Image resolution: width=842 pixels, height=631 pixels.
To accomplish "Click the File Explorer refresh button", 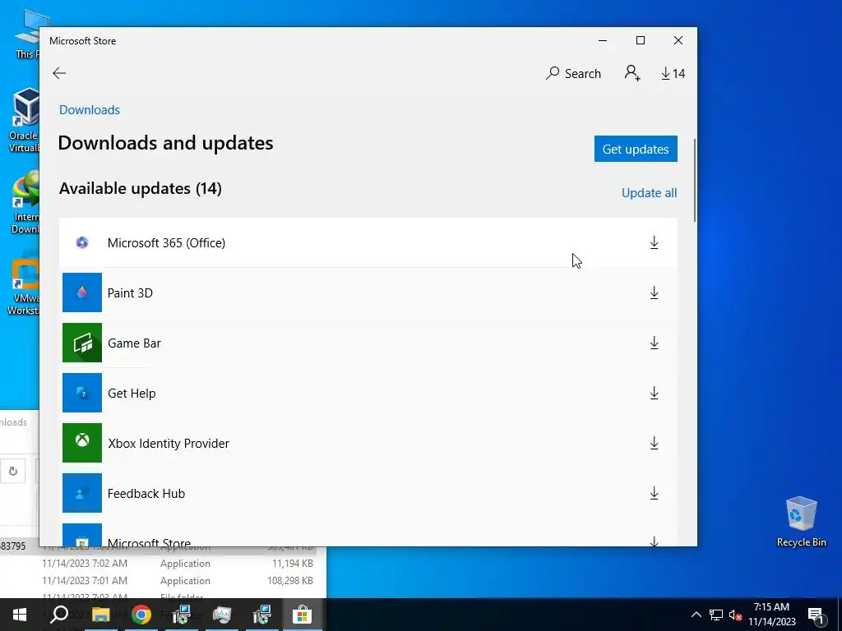I will click(13, 471).
